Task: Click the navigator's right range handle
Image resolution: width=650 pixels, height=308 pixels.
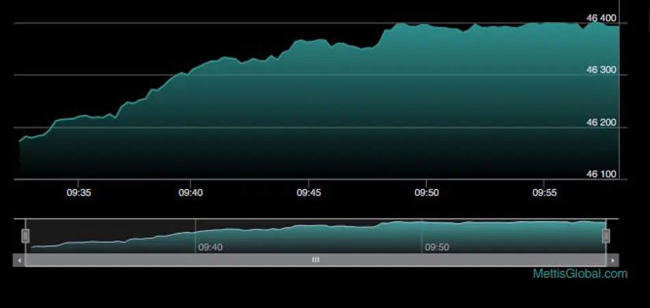Action: 606,236
